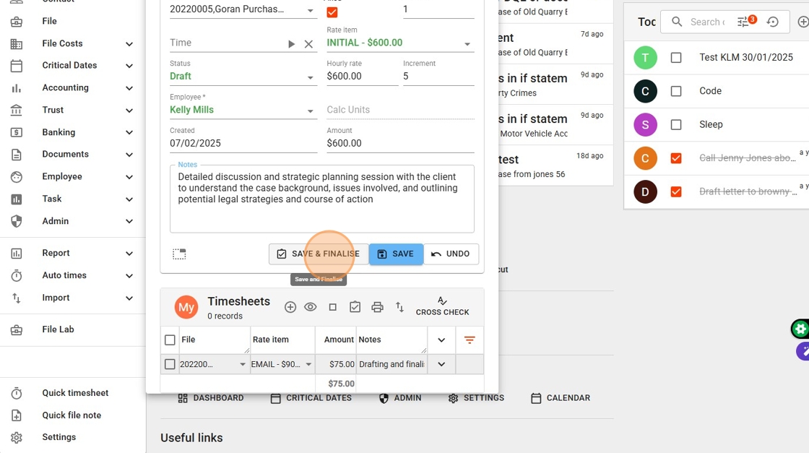This screenshot has width=809, height=453.
Task: Click the square icon in Timesheets toolbar
Action: [333, 307]
